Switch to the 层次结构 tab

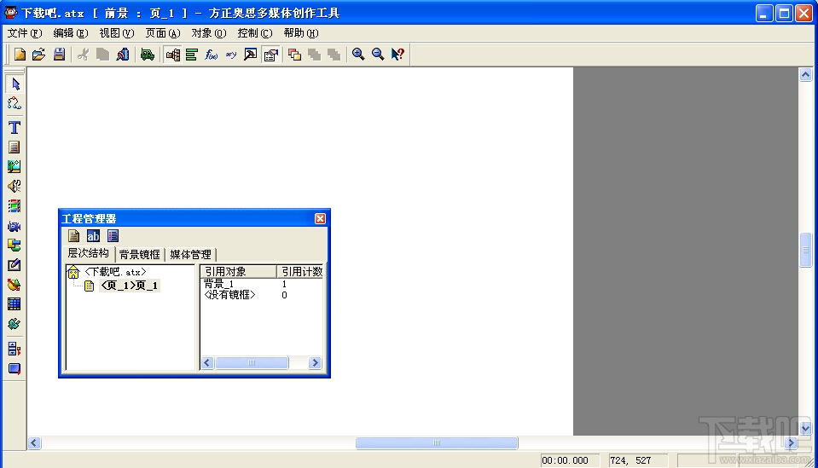(x=88, y=253)
